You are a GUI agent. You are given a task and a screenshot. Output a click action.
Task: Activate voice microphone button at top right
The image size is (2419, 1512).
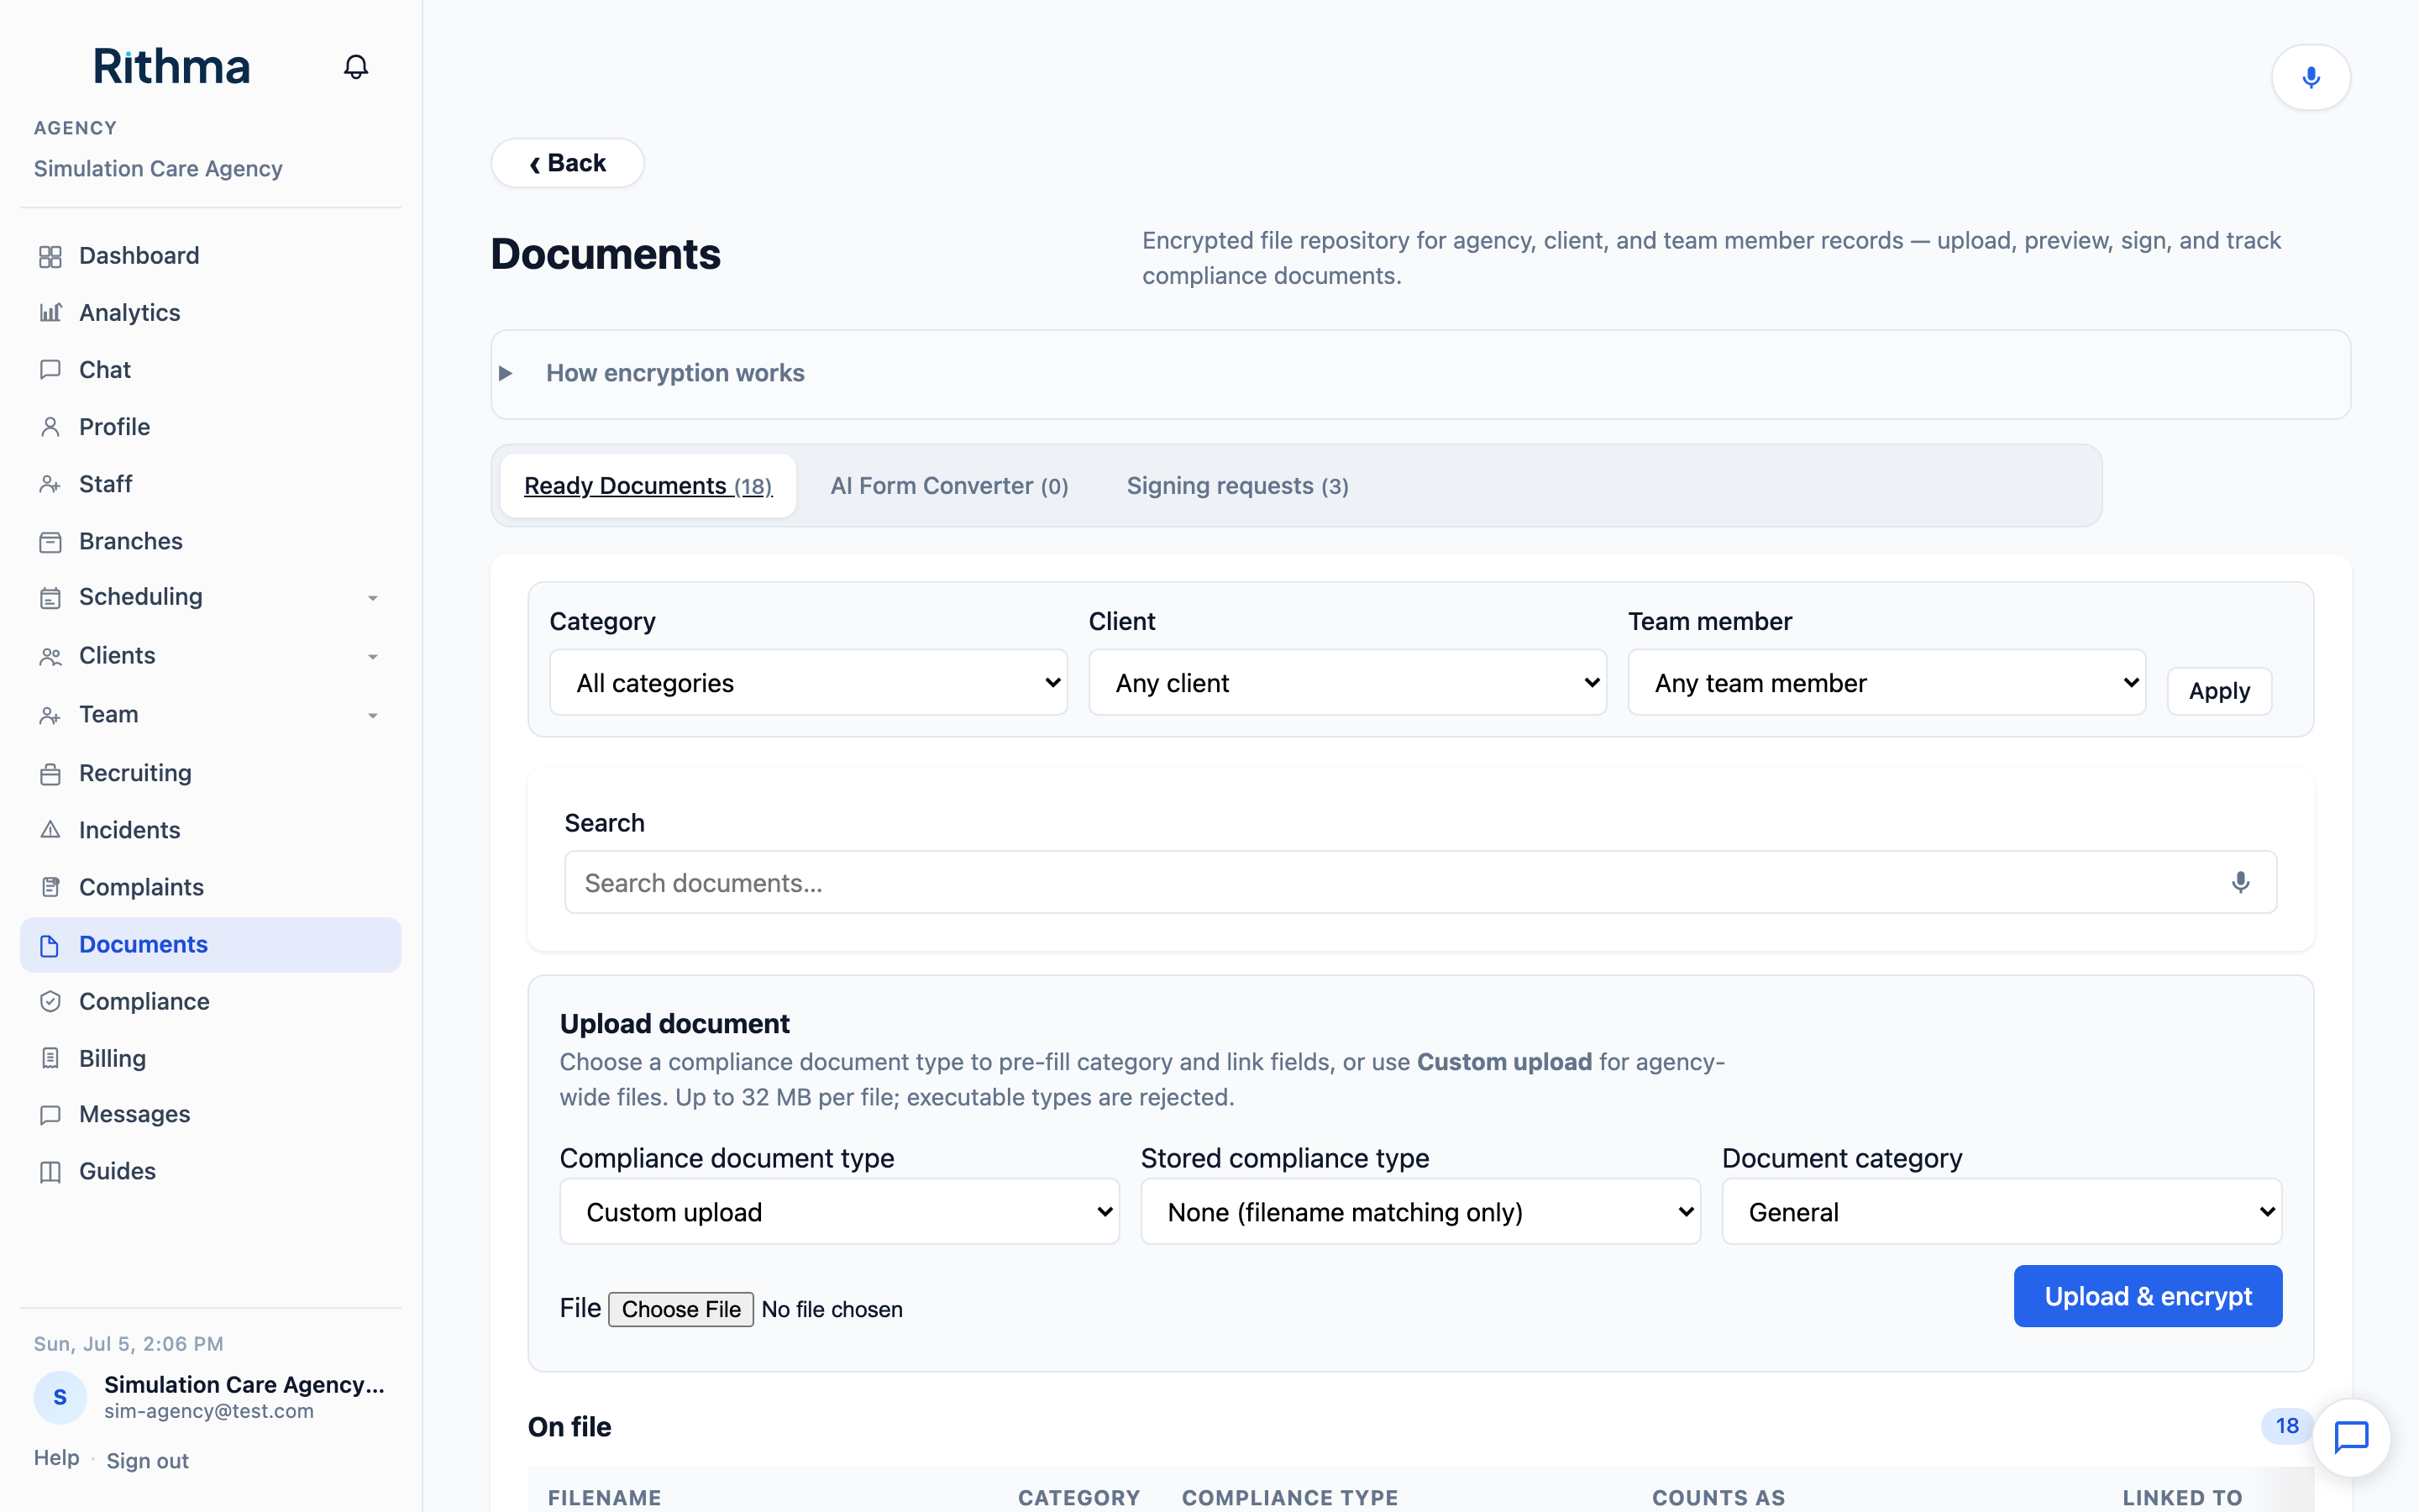(2310, 77)
